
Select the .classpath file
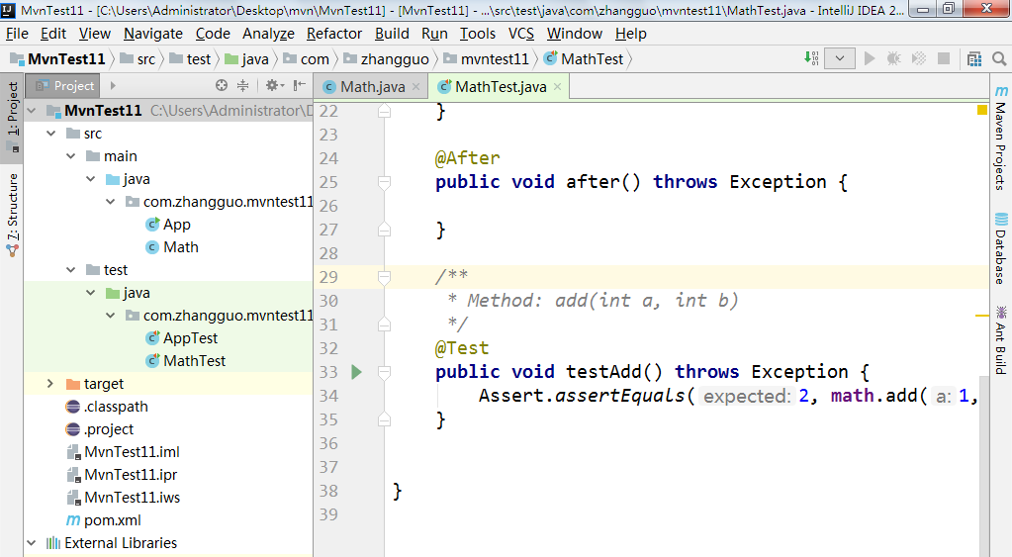pos(107,407)
